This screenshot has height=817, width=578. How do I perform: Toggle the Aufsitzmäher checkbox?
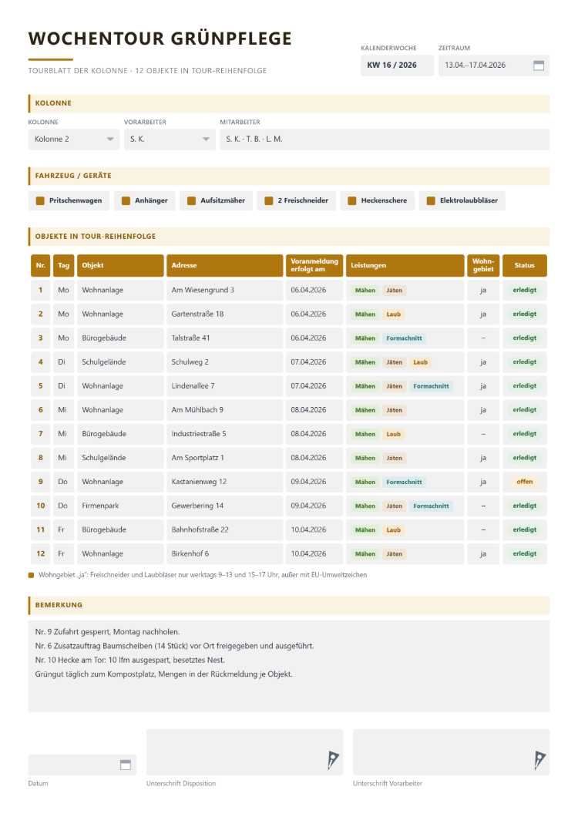click(x=191, y=200)
